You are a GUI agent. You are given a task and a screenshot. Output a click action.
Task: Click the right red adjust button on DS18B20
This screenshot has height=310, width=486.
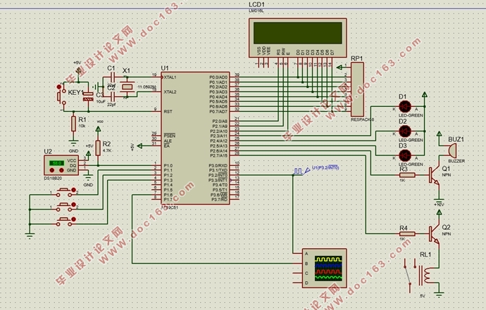coord(62,171)
